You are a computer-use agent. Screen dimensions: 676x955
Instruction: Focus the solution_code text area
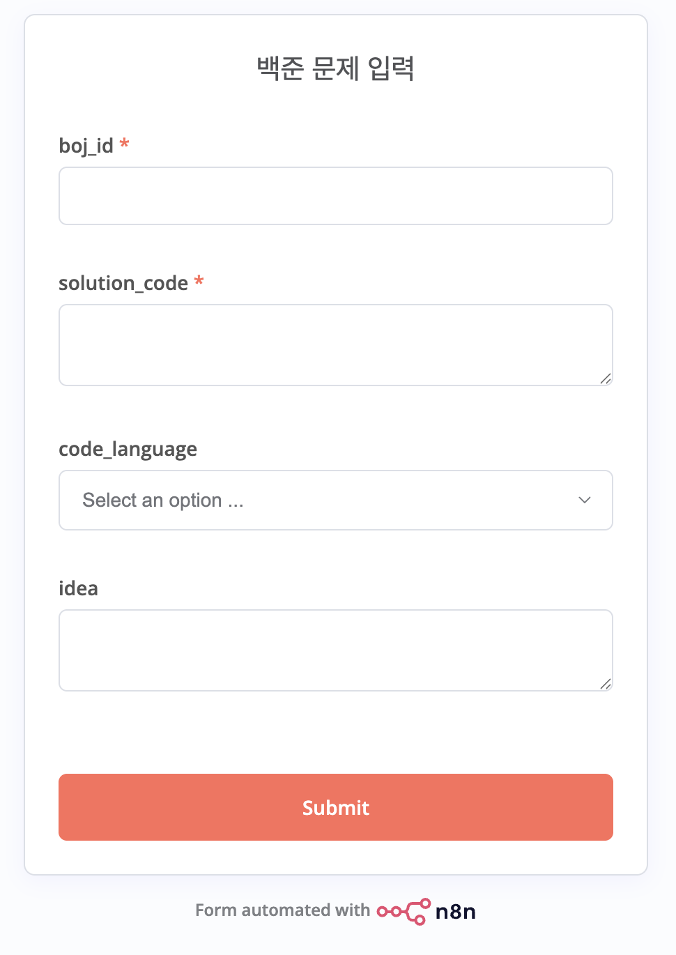(335, 345)
